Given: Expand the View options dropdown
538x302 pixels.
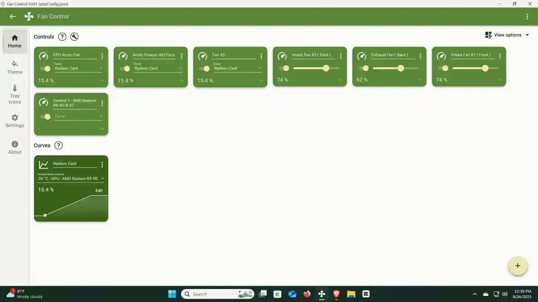Looking at the screenshot, I should (x=507, y=35).
